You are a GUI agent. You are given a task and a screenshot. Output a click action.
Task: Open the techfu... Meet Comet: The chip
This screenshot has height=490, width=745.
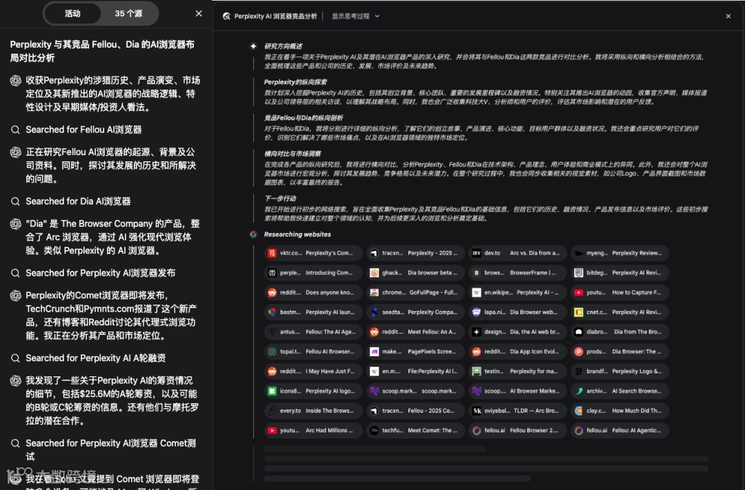[415, 430]
